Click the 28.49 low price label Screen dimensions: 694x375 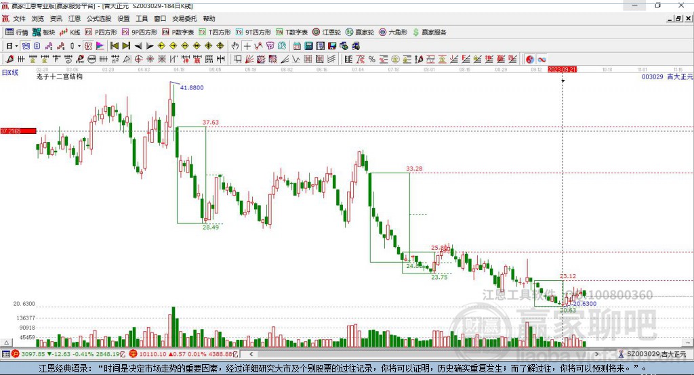coord(211,227)
